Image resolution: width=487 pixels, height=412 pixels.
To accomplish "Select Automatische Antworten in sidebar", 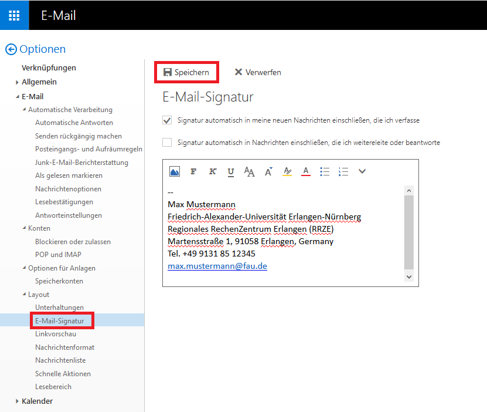I will point(74,123).
